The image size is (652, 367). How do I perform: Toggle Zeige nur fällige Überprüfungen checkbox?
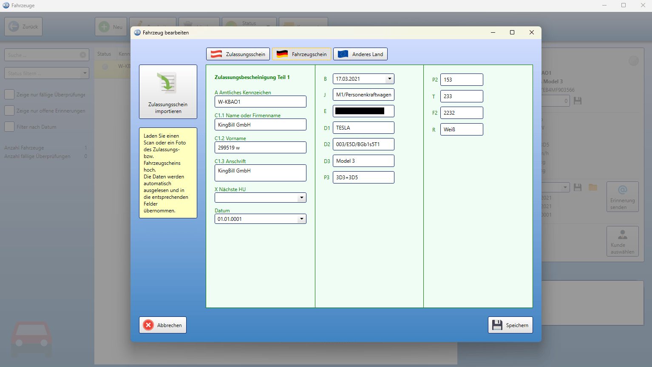tap(9, 94)
